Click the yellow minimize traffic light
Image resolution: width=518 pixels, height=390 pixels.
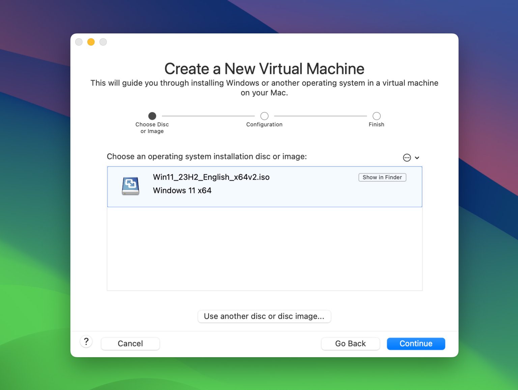[91, 42]
